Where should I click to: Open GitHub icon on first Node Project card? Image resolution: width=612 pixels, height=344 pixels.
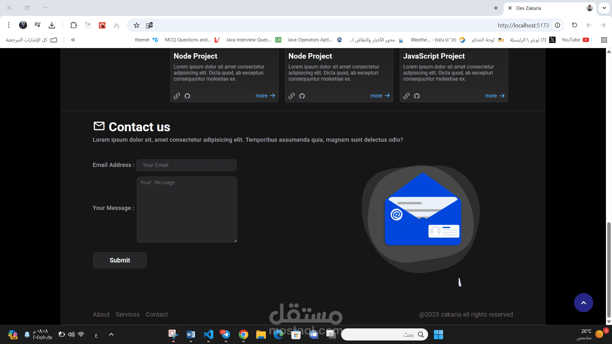click(x=187, y=96)
